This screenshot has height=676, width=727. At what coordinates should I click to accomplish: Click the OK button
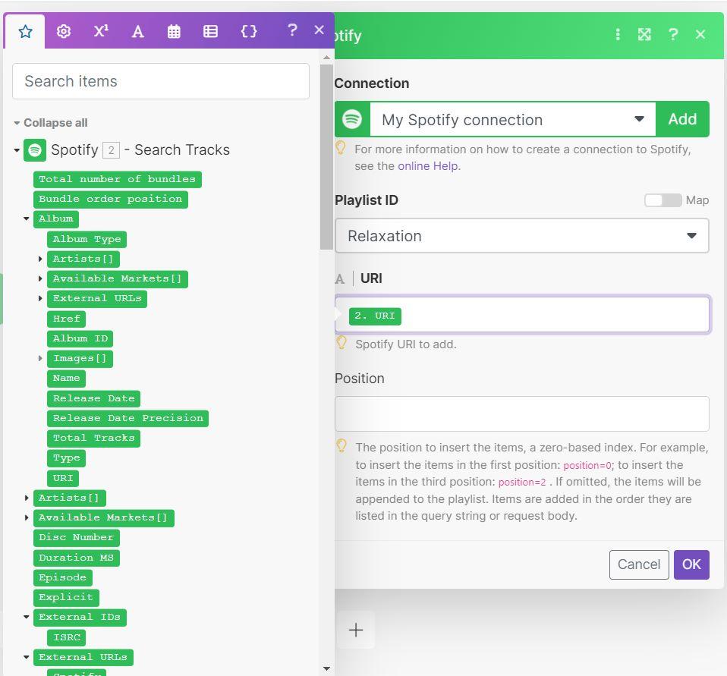tap(691, 564)
